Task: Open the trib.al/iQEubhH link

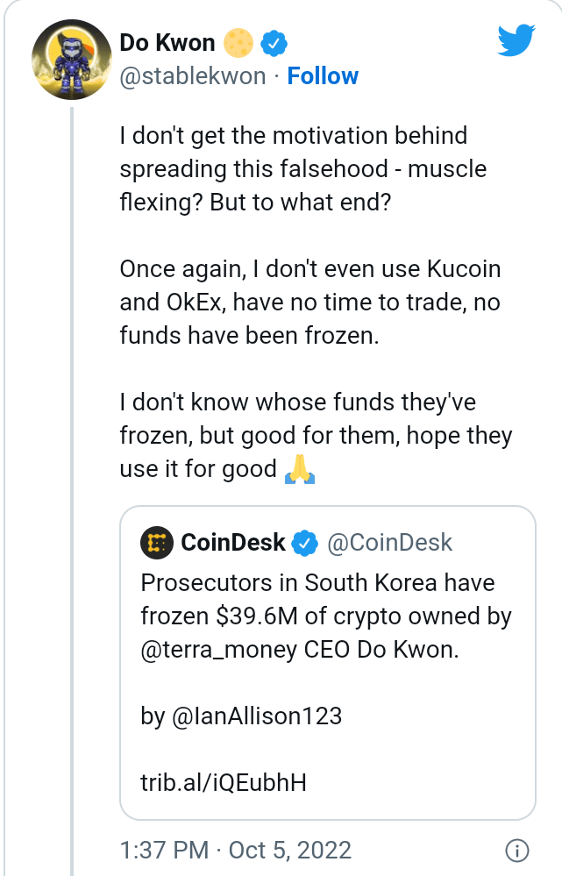Action: click(x=224, y=782)
